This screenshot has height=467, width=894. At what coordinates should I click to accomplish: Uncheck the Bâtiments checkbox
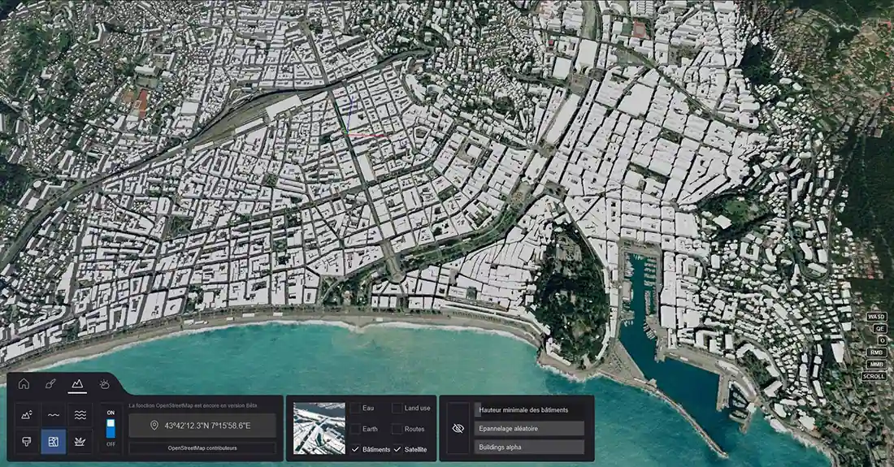tap(355, 449)
